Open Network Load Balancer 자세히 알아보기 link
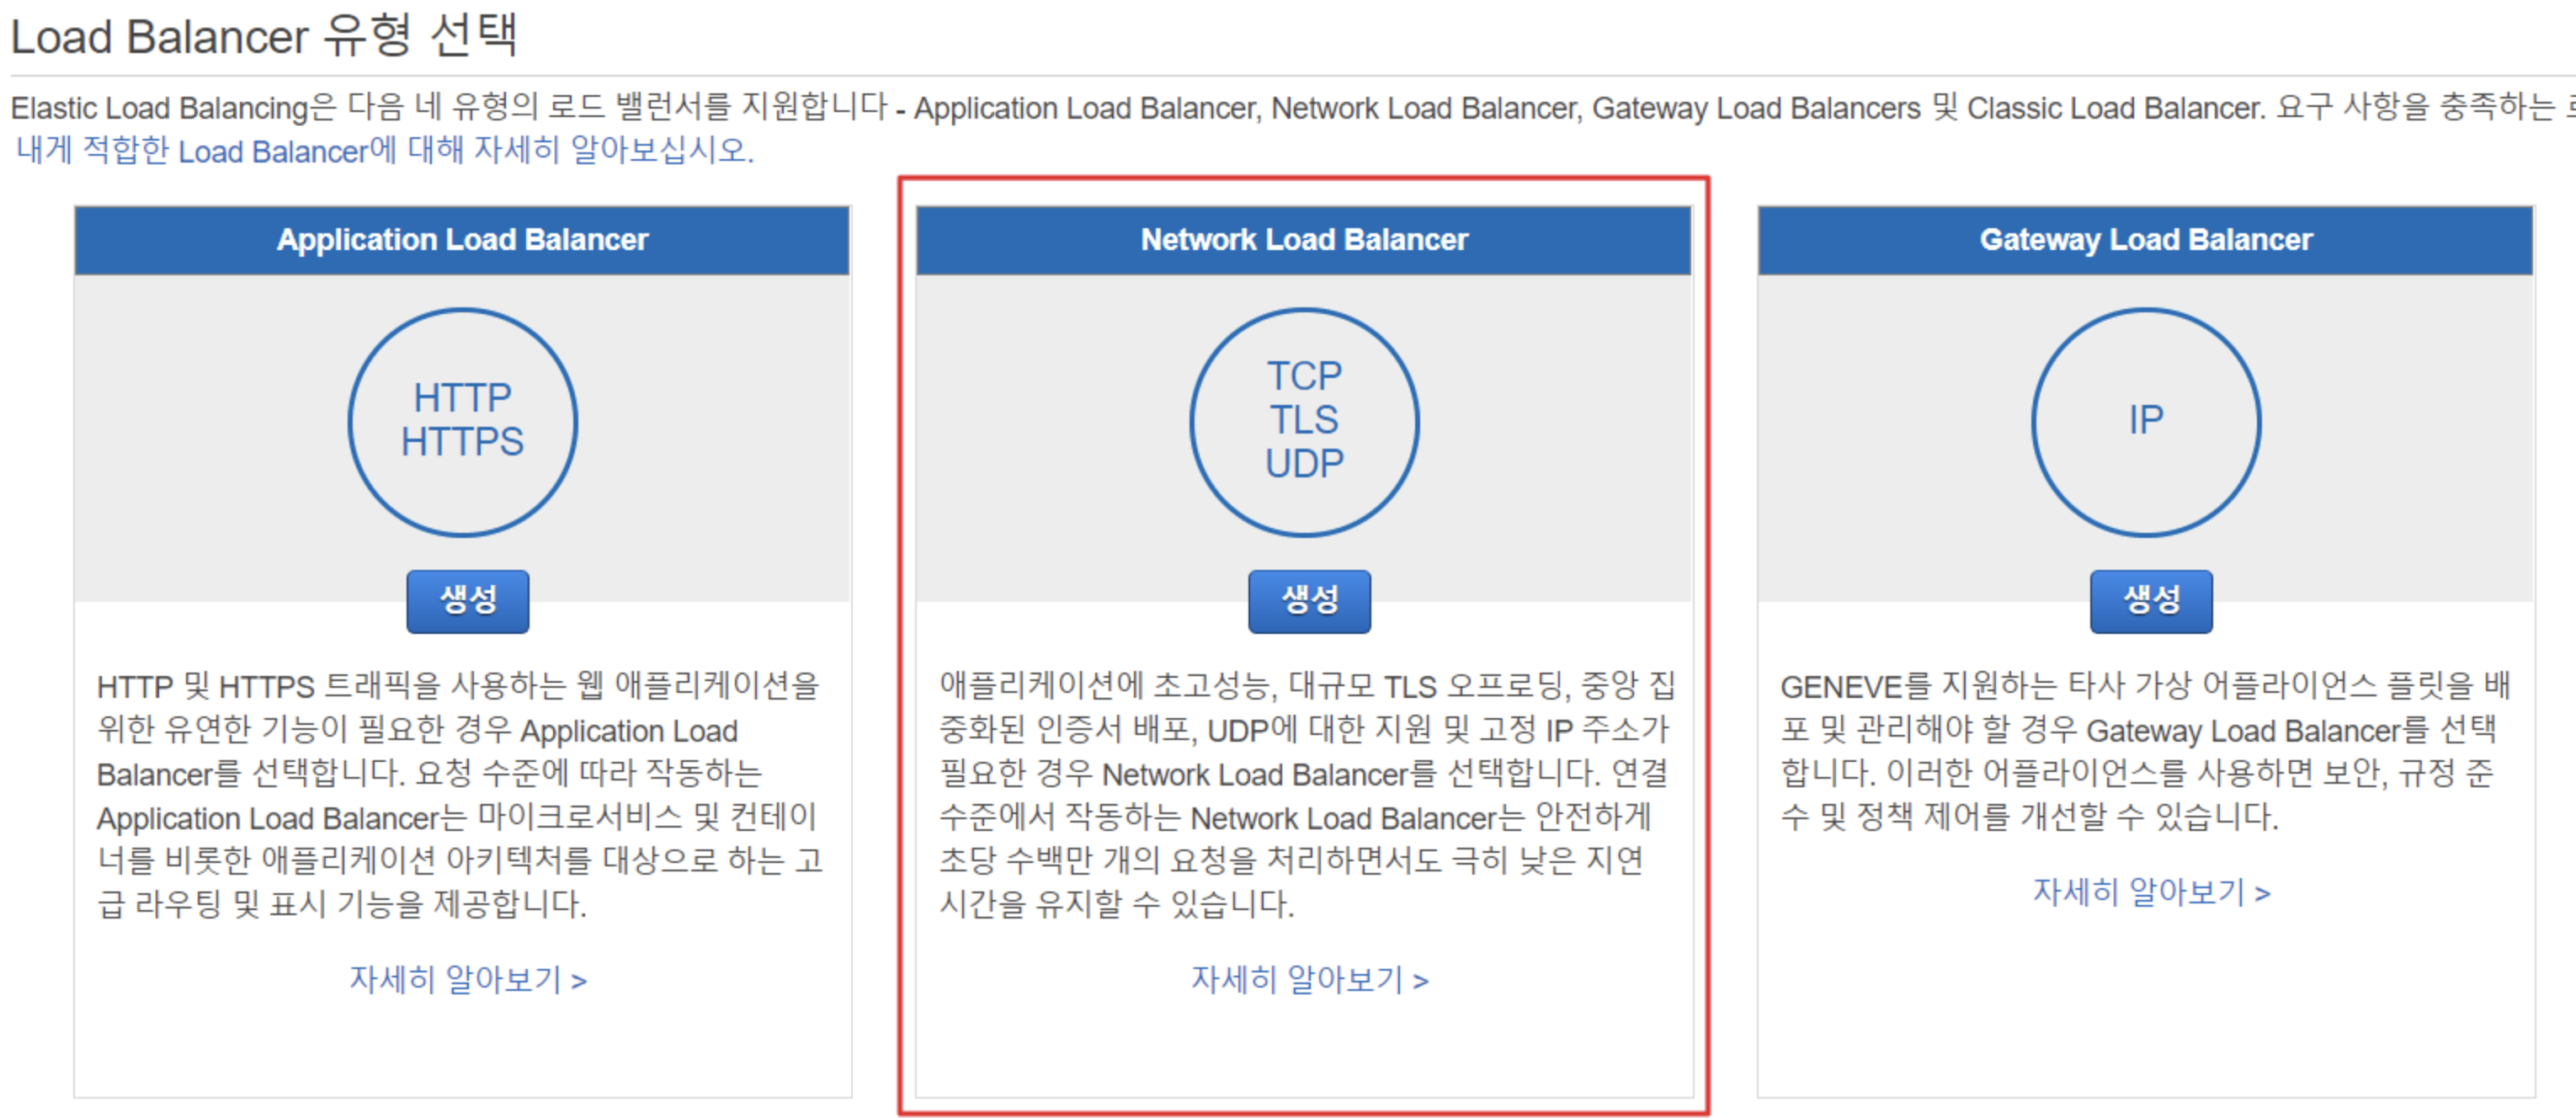Image resolution: width=2576 pixels, height=1118 pixels. click(1309, 979)
